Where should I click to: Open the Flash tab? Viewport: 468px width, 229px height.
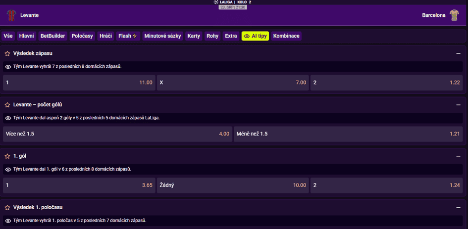coord(128,36)
